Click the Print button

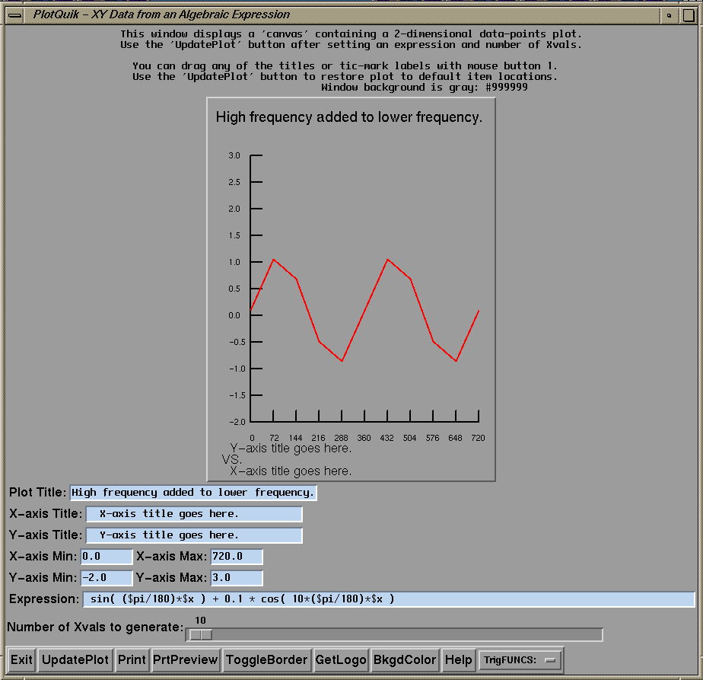tap(132, 659)
